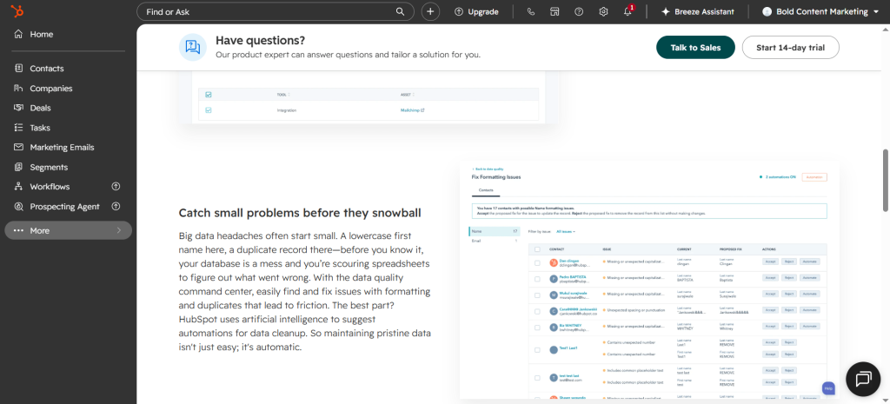Click the Have questions chat bubble icon
Screen dimensions: 890x404
click(x=193, y=47)
